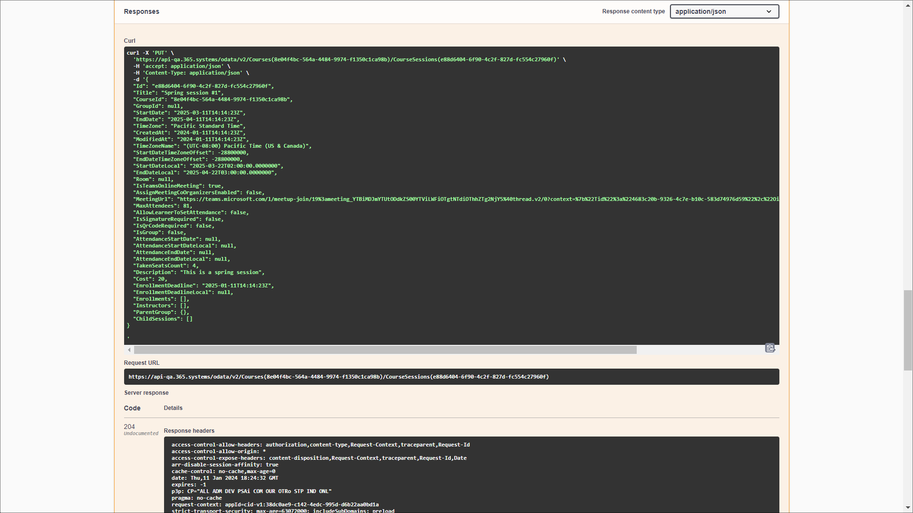The height and width of the screenshot is (513, 913).
Task: Click the Responses section heading
Action: 141,11
